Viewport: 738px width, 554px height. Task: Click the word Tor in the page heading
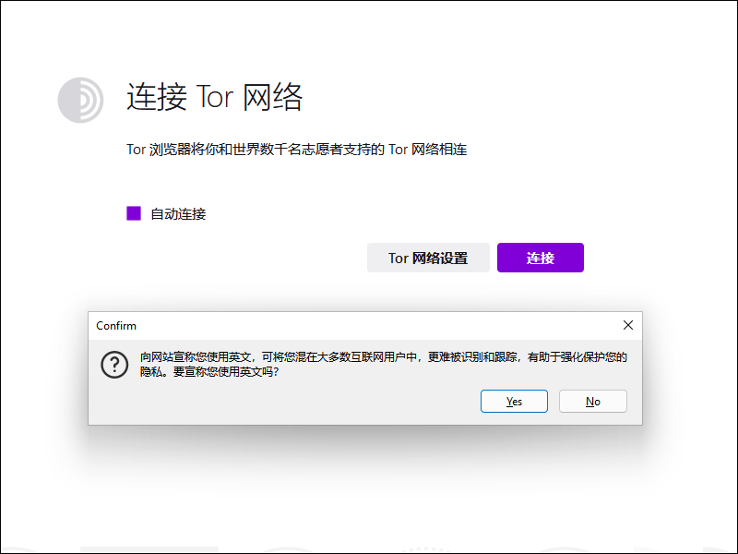[x=215, y=97]
